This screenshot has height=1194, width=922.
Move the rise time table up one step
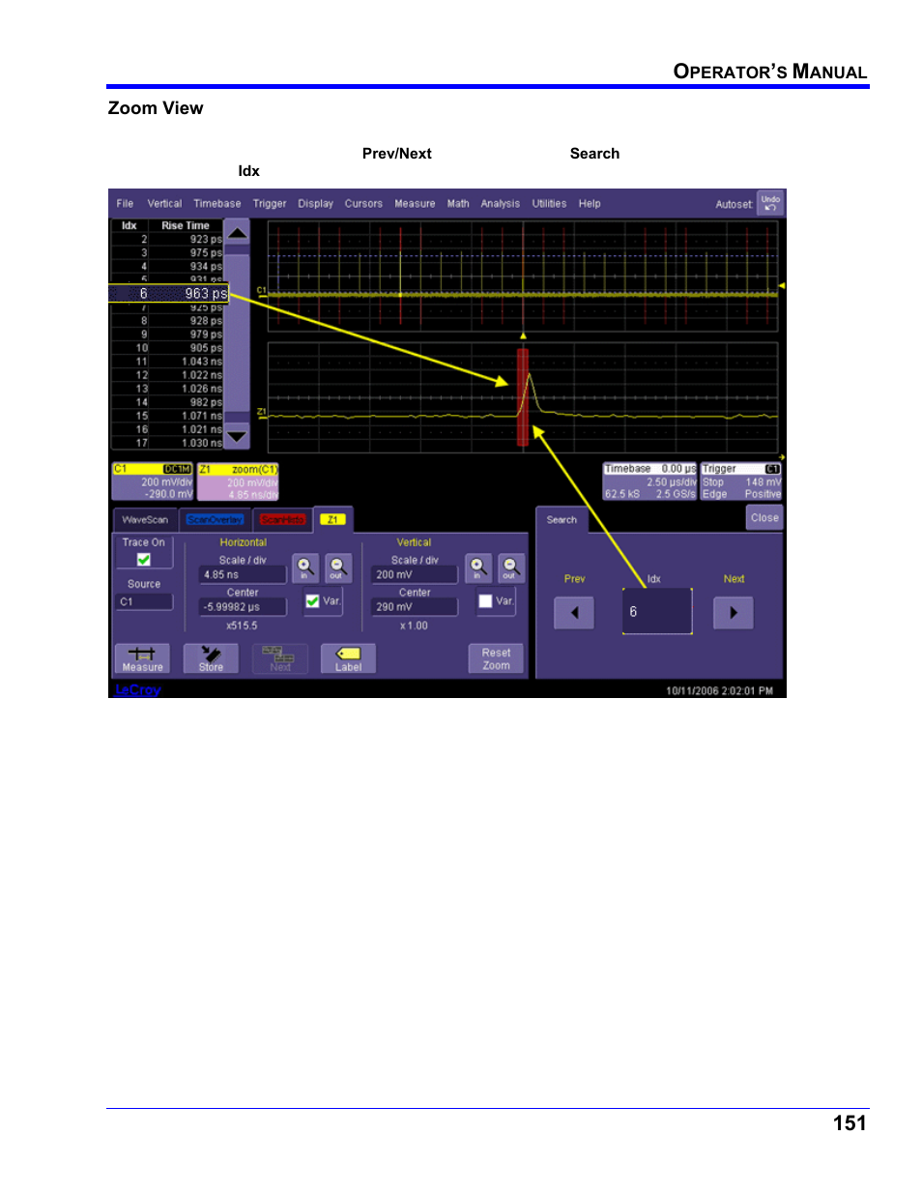point(237,232)
